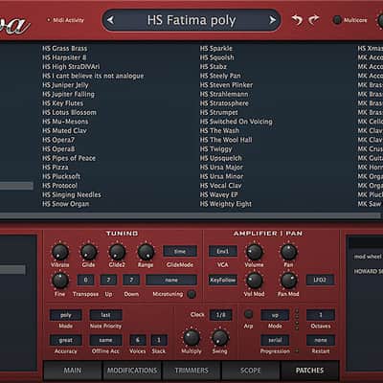The height and width of the screenshot is (383, 383).
Task: Click the undo arrow icon
Action: coord(297,20)
